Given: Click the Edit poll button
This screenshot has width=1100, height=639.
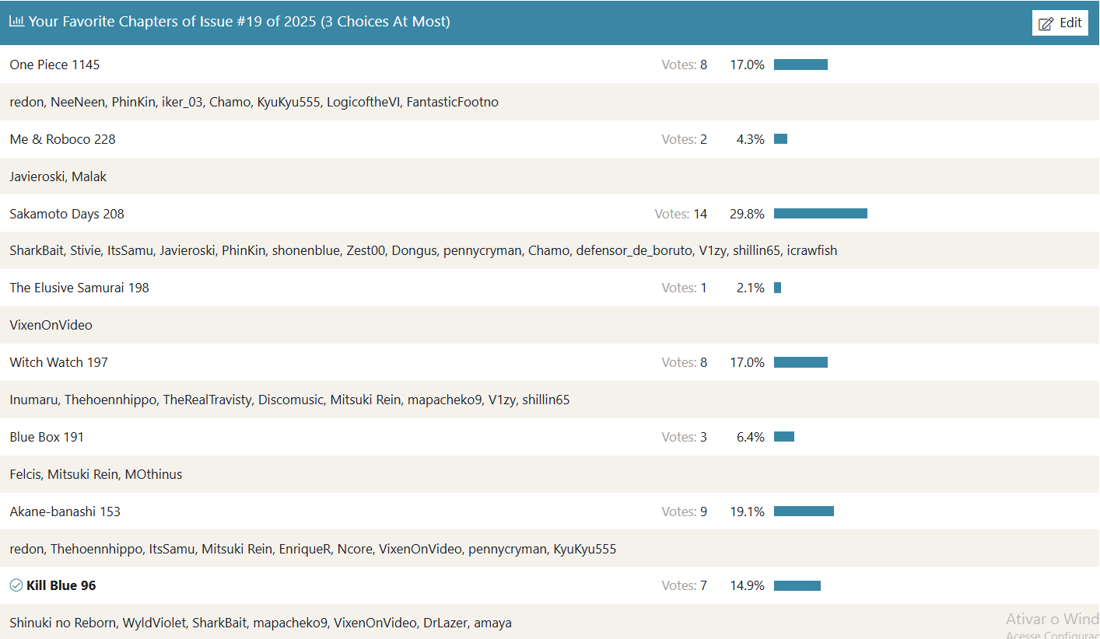Looking at the screenshot, I should (1060, 23).
